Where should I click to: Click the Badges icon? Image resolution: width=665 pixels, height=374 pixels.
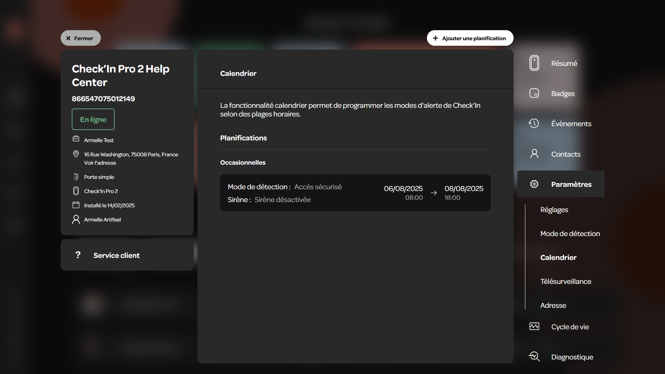click(x=534, y=93)
